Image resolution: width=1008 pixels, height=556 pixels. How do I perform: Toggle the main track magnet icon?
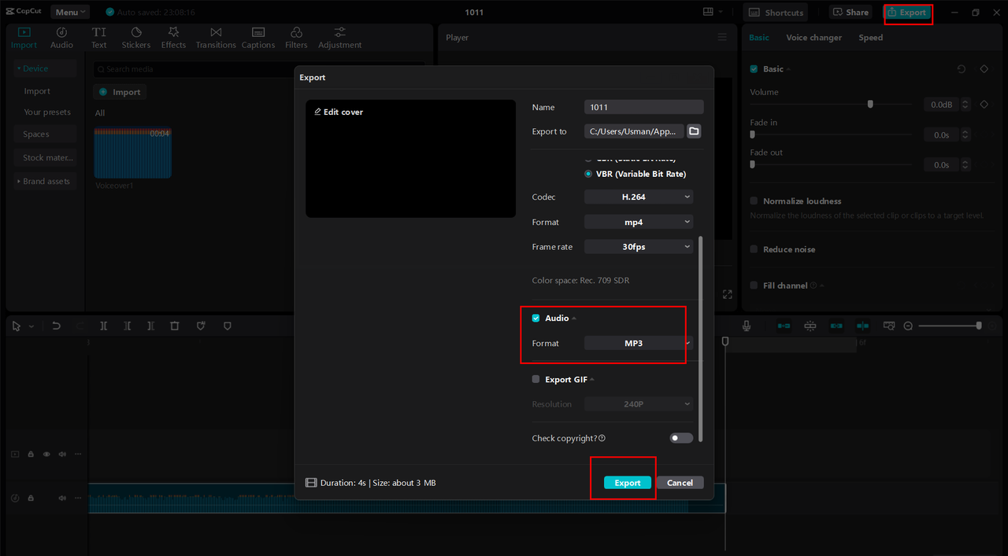(784, 326)
